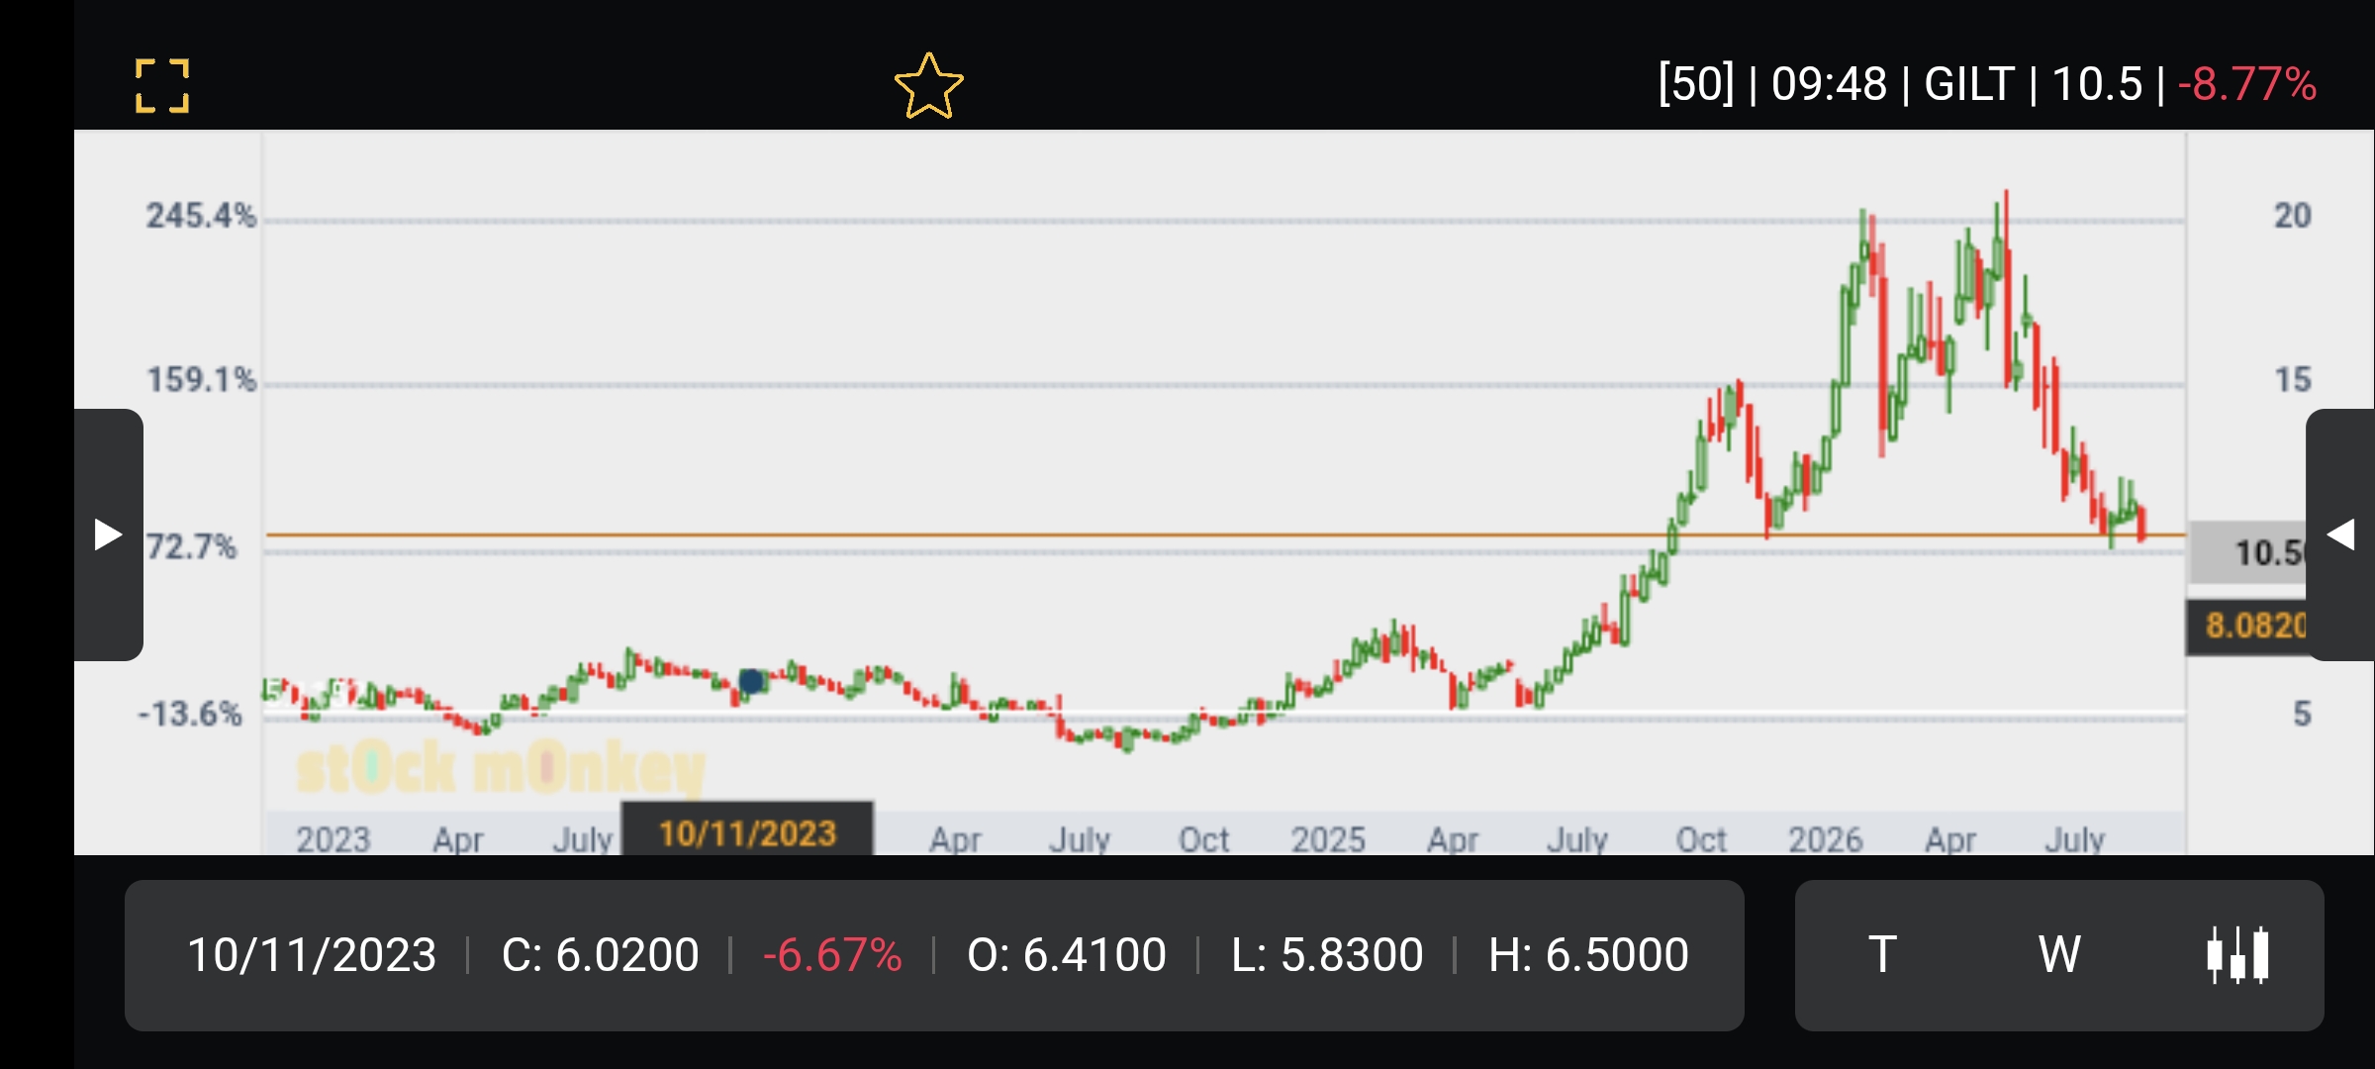Tap the H: 6.5000 high value
Image resolution: width=2375 pixels, height=1069 pixels.
(1588, 955)
